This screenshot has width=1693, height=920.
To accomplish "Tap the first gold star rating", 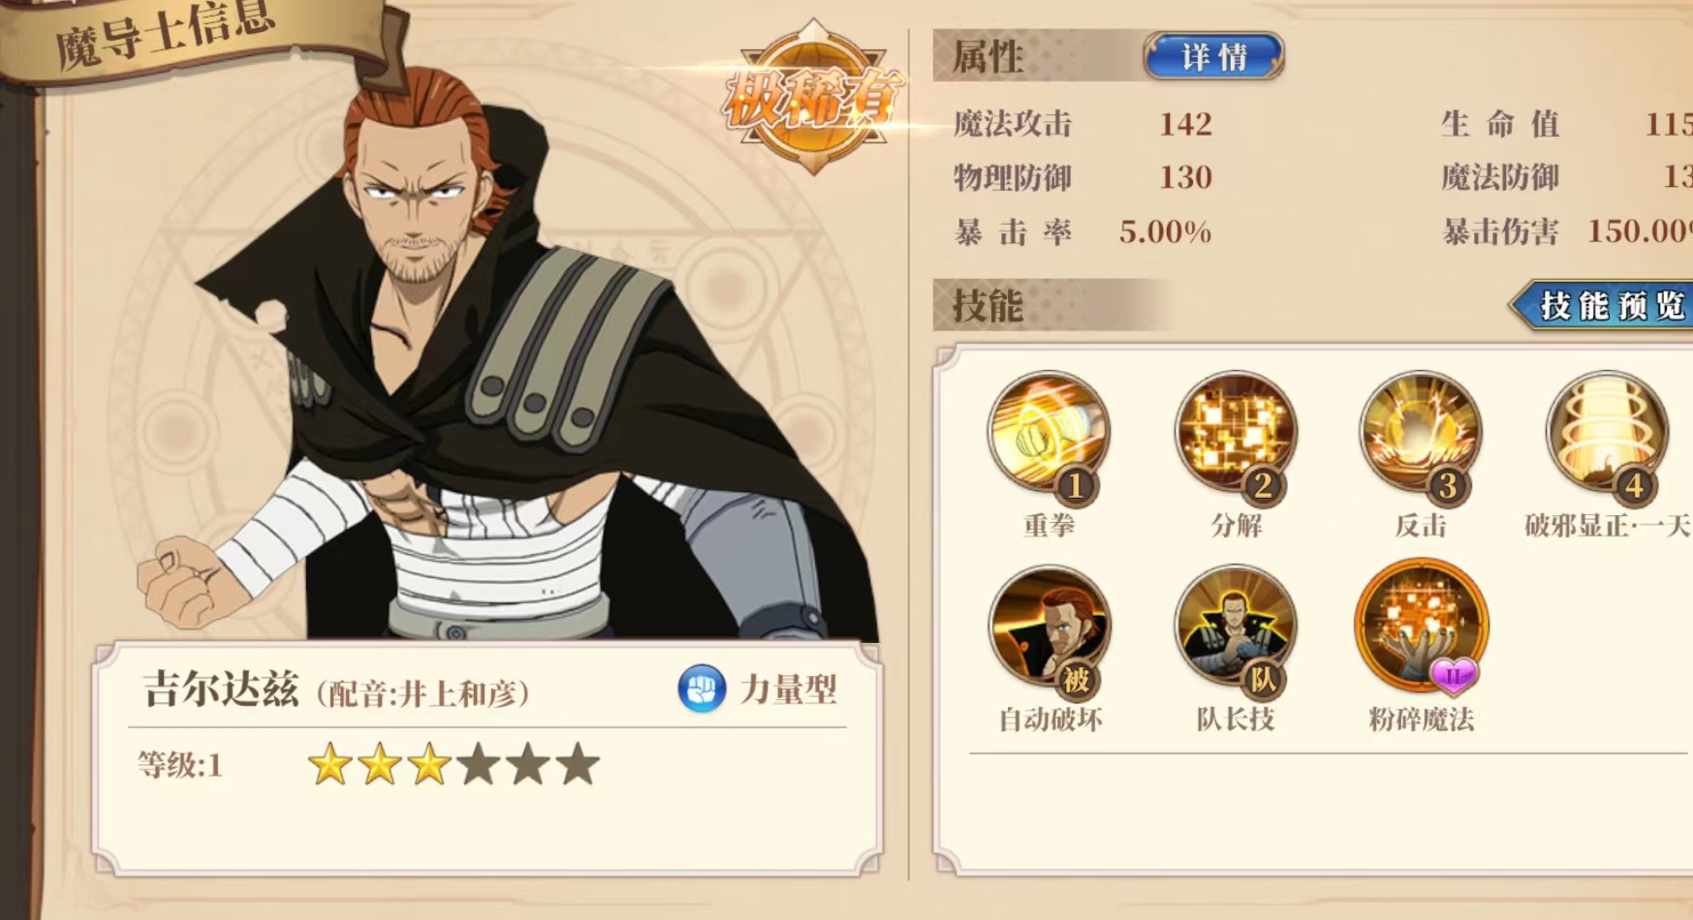I will [329, 765].
